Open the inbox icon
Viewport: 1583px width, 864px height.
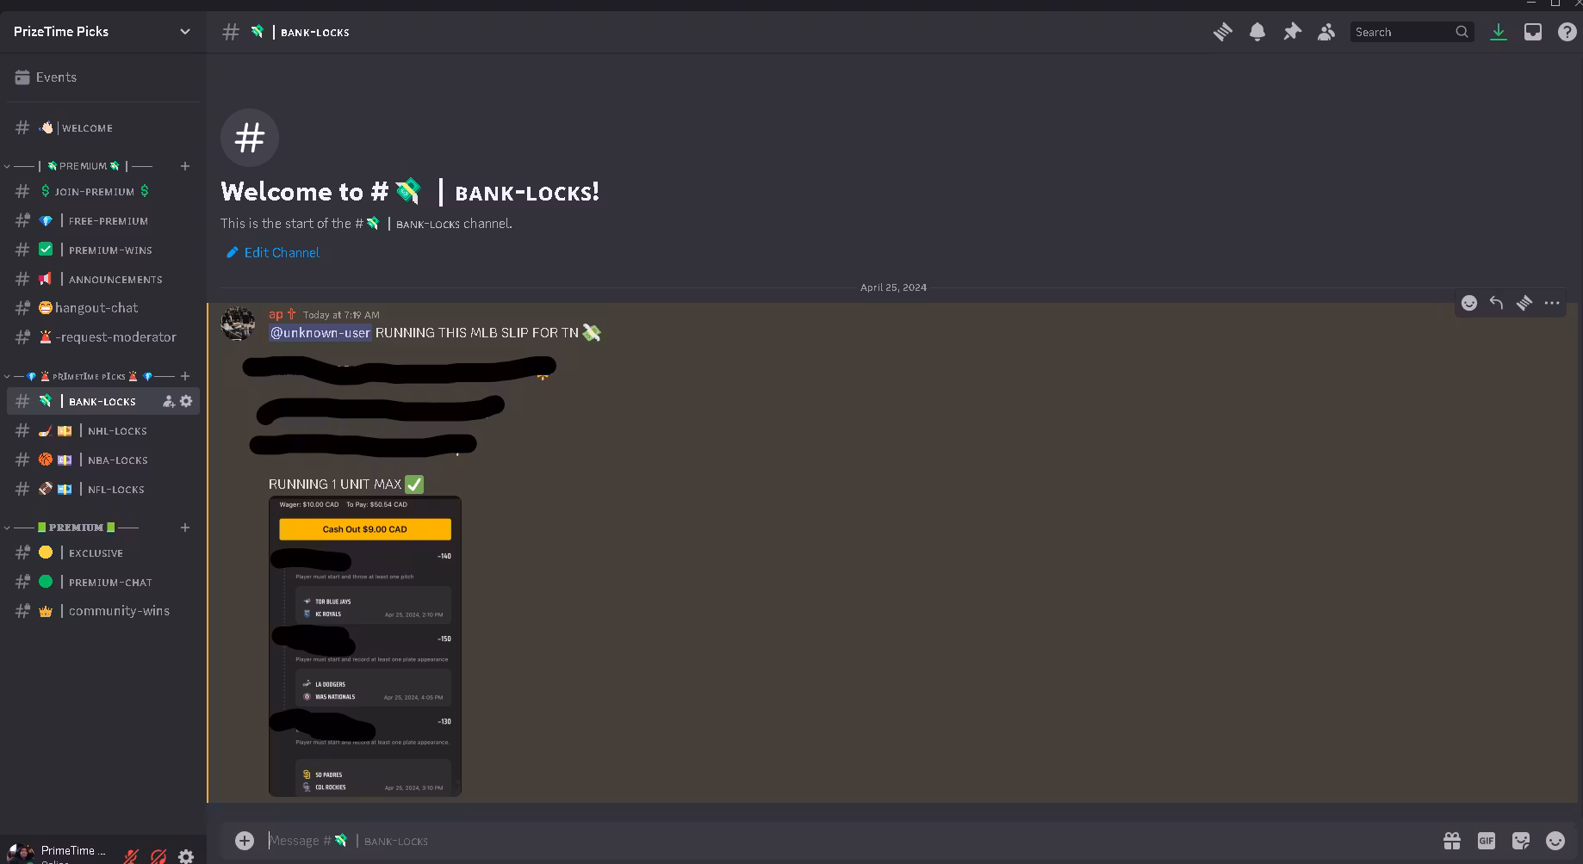[1533, 32]
